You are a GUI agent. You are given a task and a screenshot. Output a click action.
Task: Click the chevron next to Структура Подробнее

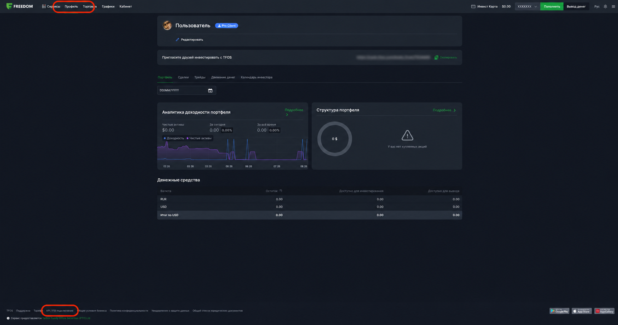tap(455, 110)
